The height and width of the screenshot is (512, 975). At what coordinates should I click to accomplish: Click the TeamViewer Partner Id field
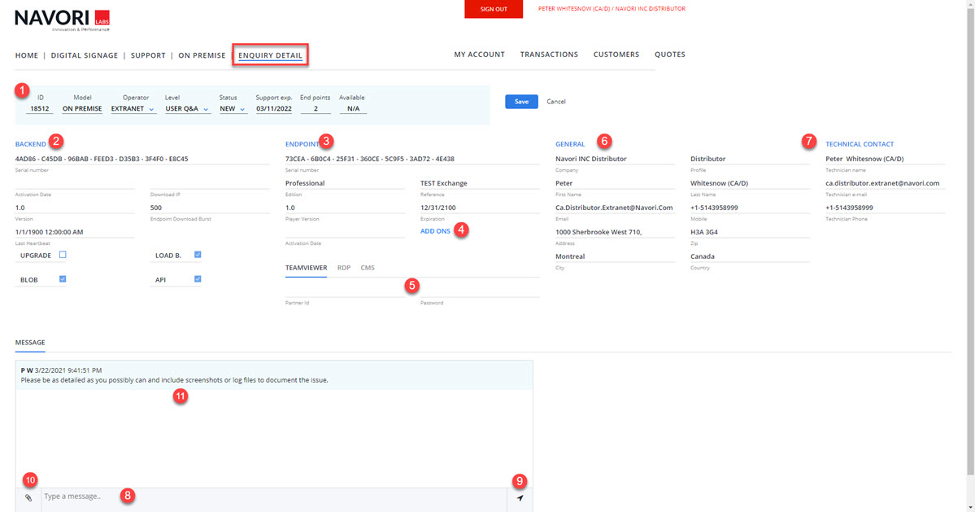(345, 290)
